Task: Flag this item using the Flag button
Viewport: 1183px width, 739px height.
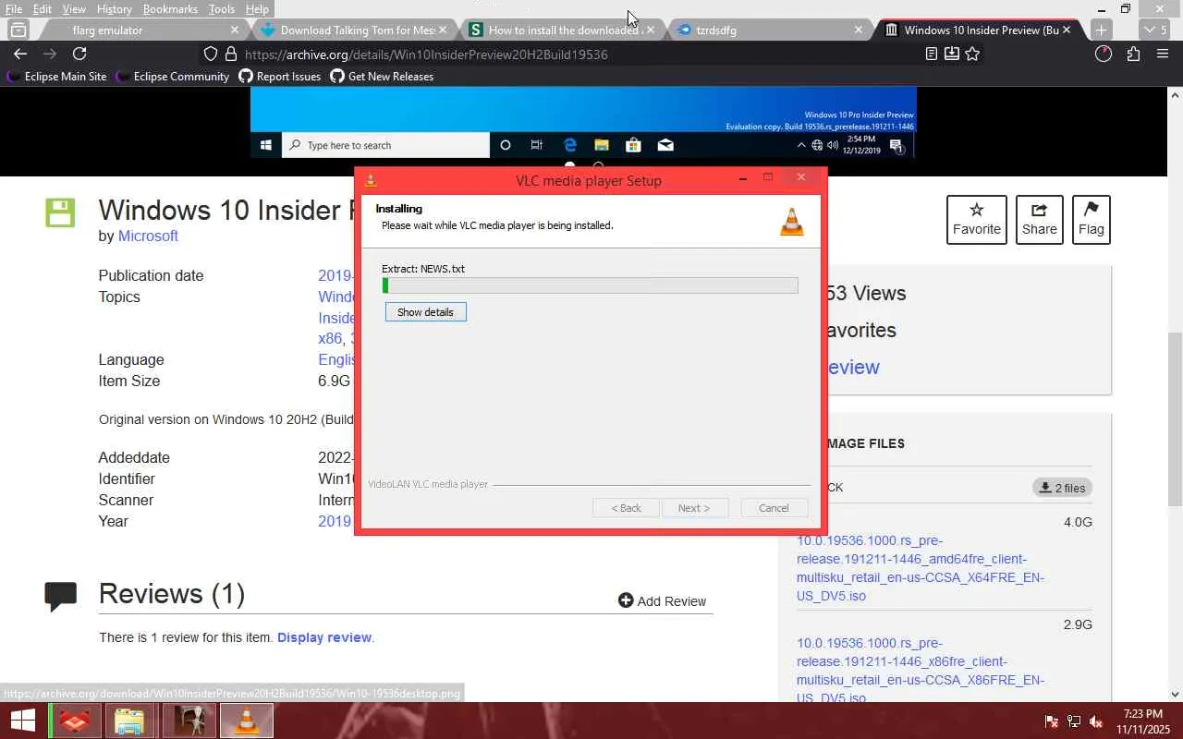Action: 1092,220
